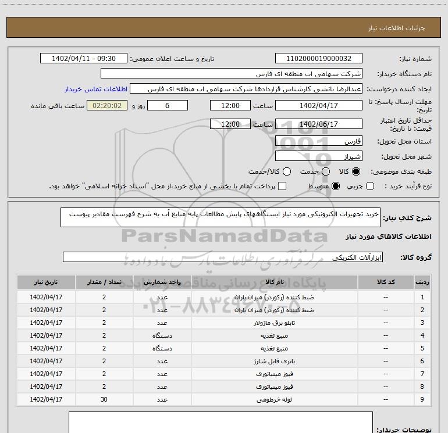The image size is (448, 433).
Task: Click the general description text box
Action: [221, 217]
